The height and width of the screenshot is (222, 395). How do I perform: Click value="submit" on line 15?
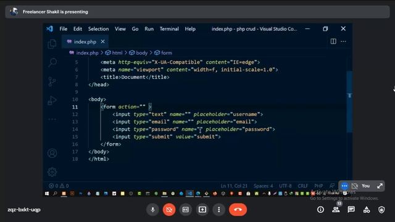[x=196, y=137]
